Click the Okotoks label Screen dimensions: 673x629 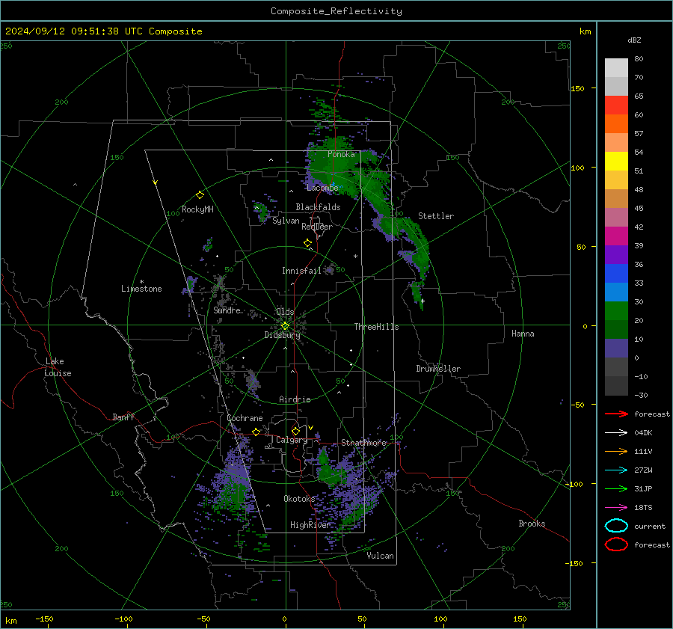[299, 499]
